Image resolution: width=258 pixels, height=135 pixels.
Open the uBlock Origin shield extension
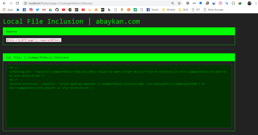[188, 3]
